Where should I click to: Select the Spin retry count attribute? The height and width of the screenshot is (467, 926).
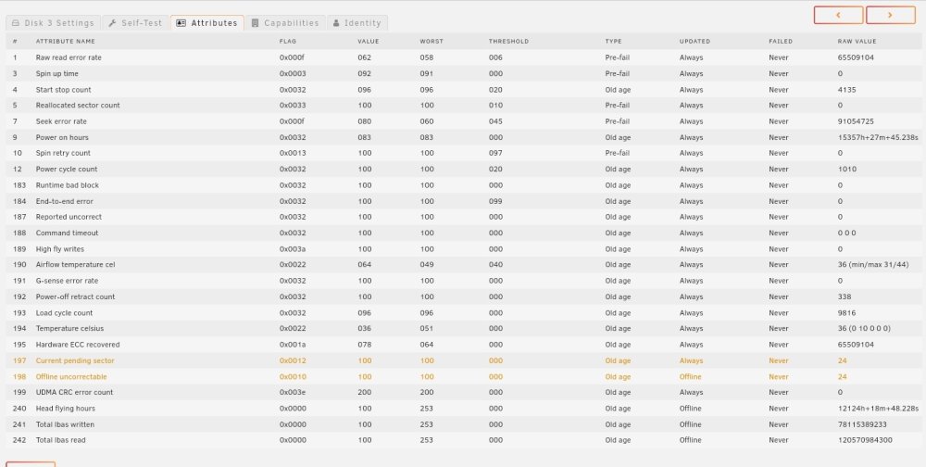click(x=63, y=153)
